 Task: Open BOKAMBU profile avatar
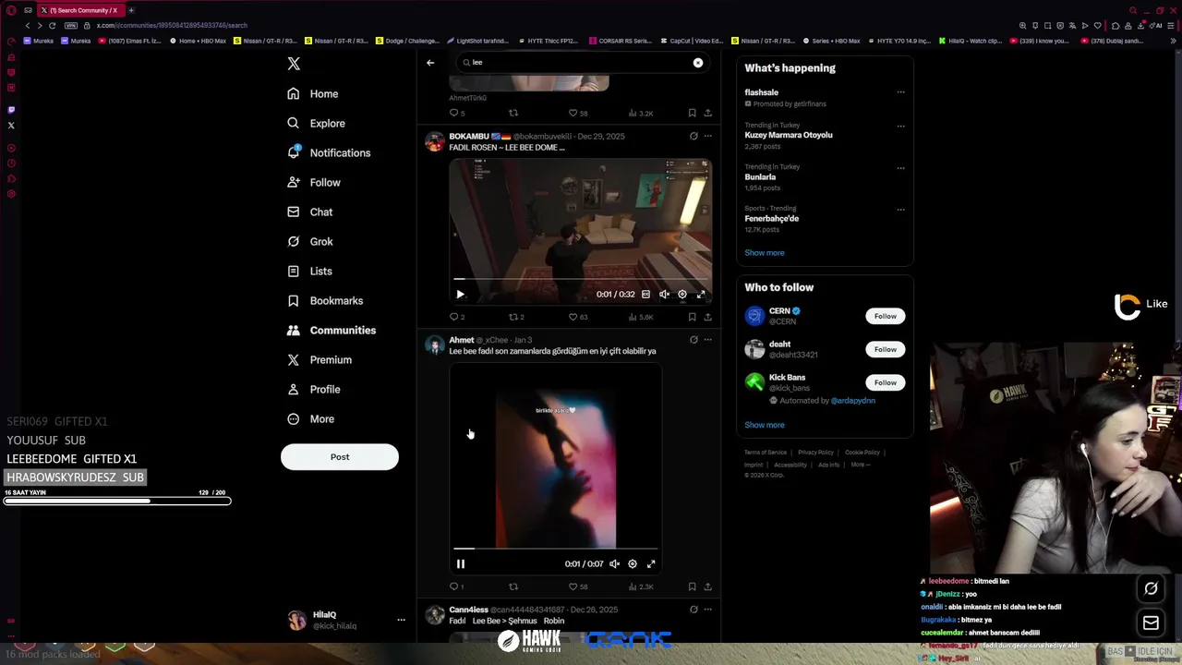click(434, 141)
